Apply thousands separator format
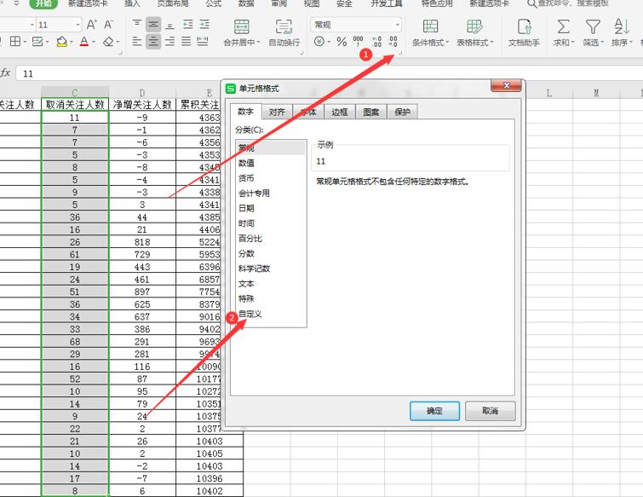This screenshot has width=643, height=497. [x=358, y=41]
